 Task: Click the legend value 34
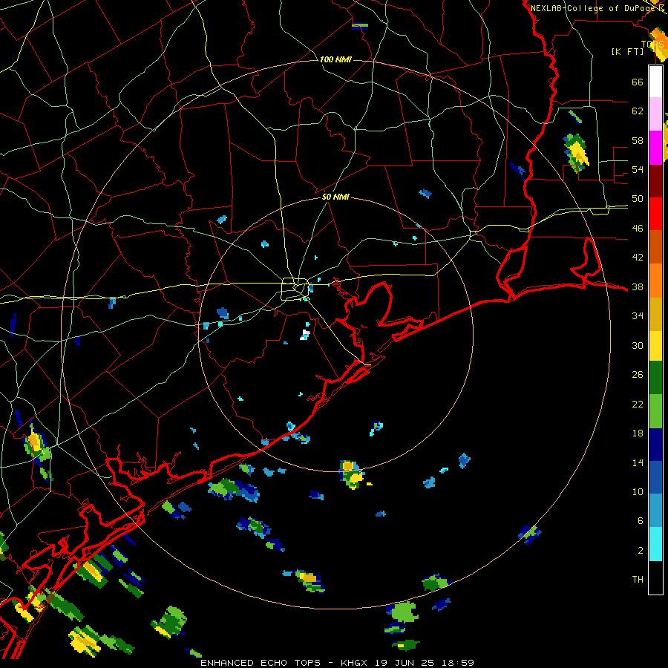638,316
